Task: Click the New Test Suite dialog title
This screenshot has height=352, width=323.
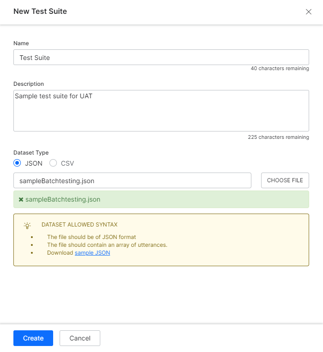Action: click(x=40, y=12)
